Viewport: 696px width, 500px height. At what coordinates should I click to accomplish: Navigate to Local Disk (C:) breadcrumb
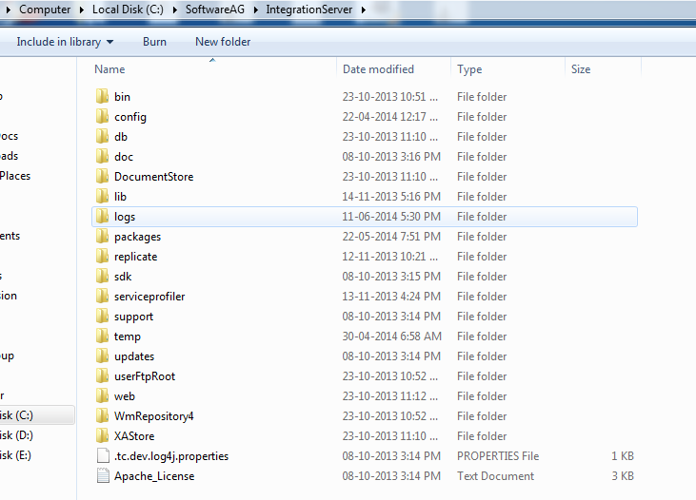point(128,10)
